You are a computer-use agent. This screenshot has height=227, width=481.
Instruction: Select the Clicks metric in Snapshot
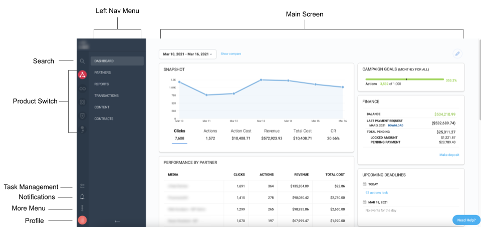click(x=179, y=134)
